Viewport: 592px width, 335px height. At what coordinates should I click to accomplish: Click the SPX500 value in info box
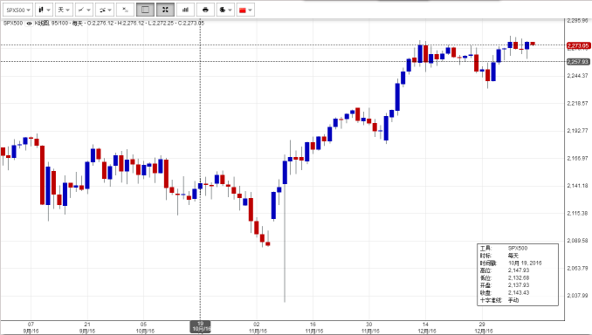[518, 249]
